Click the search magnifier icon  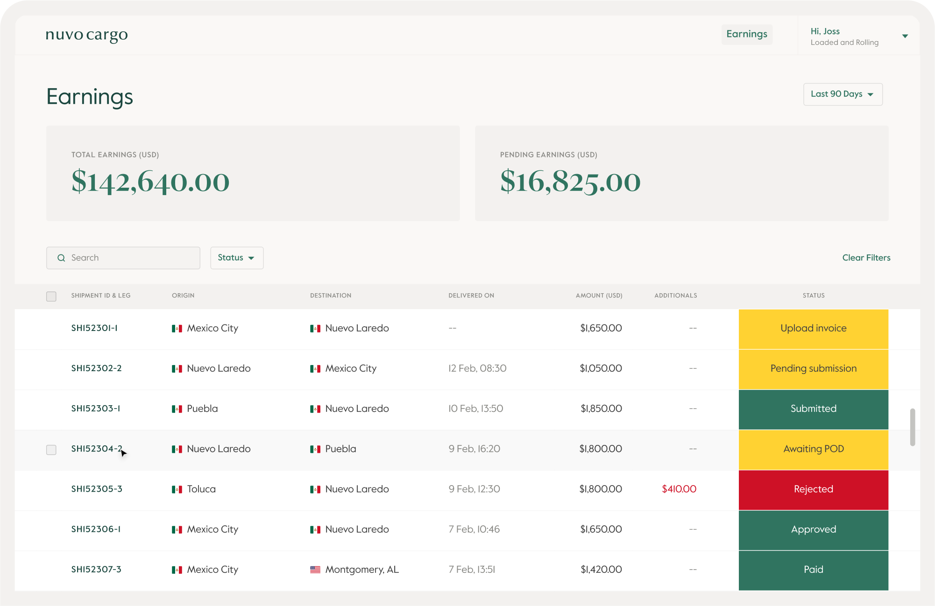pyautogui.click(x=61, y=257)
